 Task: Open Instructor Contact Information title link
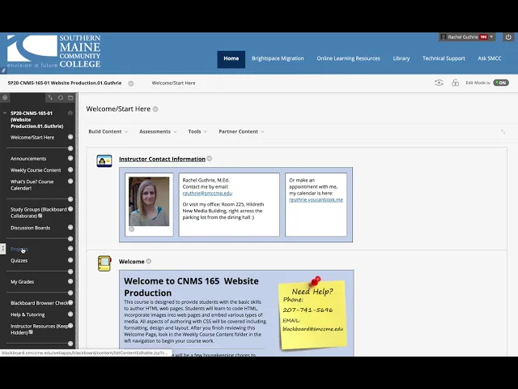[162, 159]
